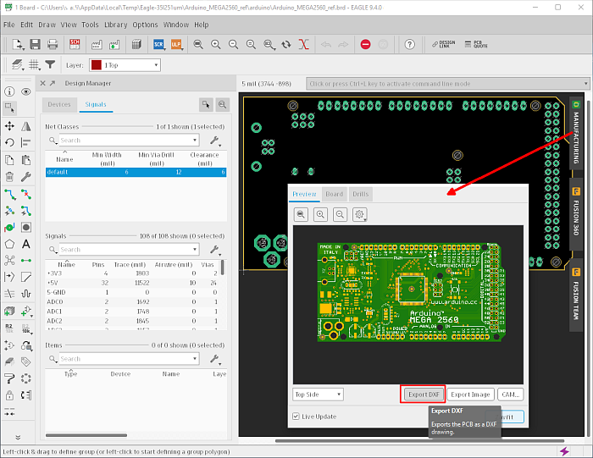
Task: Switch to the Drills tab
Action: coord(361,194)
